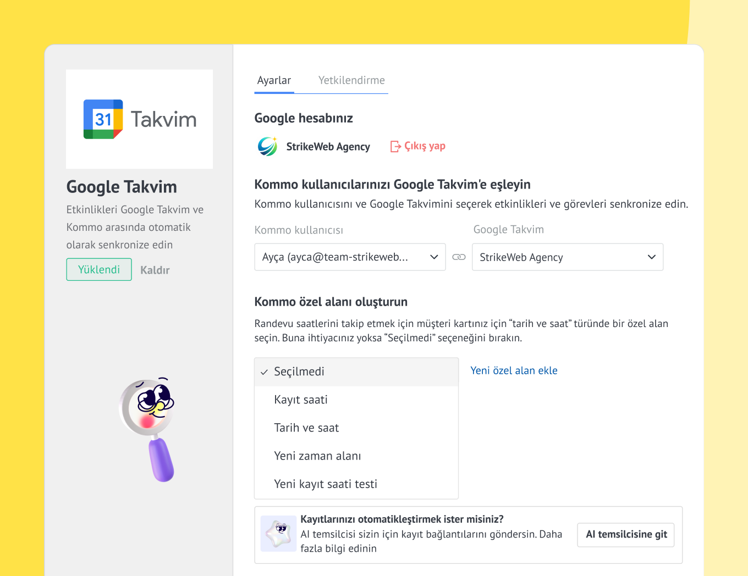This screenshot has height=576, width=748.
Task: Click the chain link icon between dropdowns
Action: point(459,257)
